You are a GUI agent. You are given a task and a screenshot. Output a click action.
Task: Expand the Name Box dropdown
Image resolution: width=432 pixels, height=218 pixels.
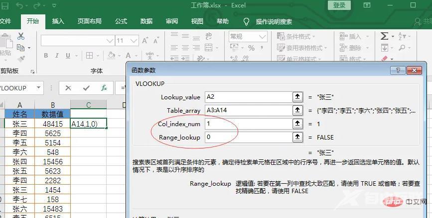click(x=37, y=88)
